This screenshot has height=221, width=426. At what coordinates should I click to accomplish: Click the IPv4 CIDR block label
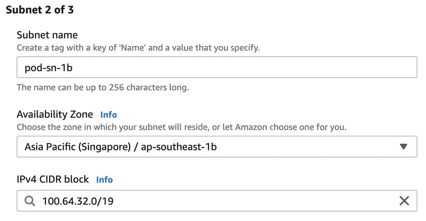tap(53, 179)
